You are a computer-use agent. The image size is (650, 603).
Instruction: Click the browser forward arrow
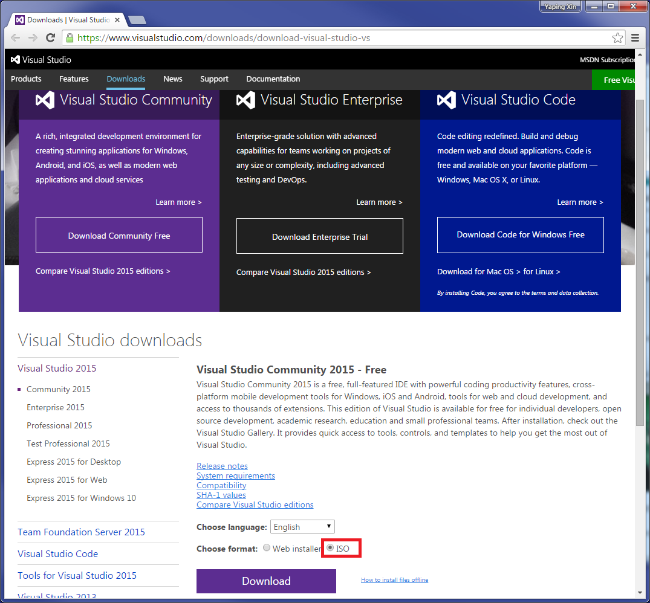coord(33,37)
